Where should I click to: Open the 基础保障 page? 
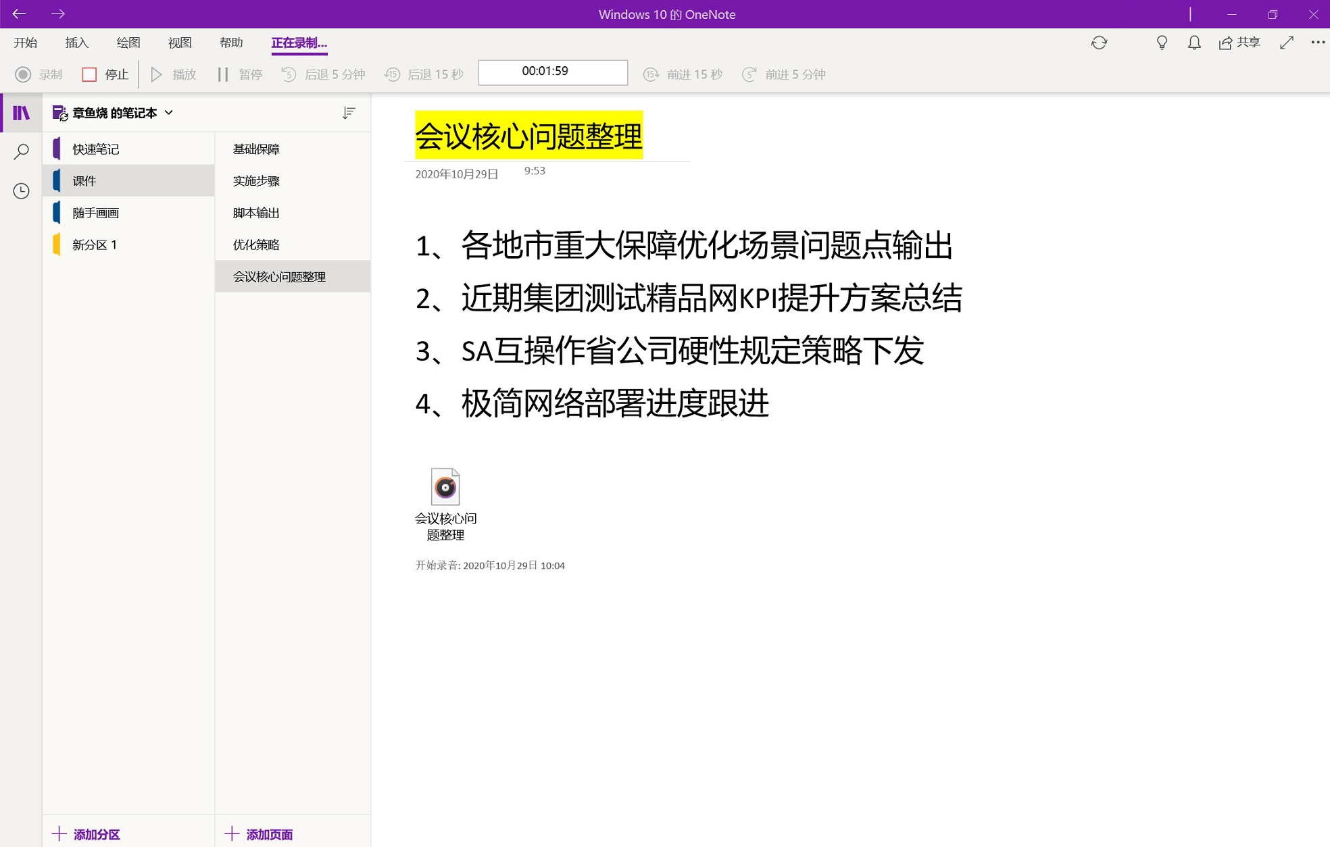click(293, 149)
